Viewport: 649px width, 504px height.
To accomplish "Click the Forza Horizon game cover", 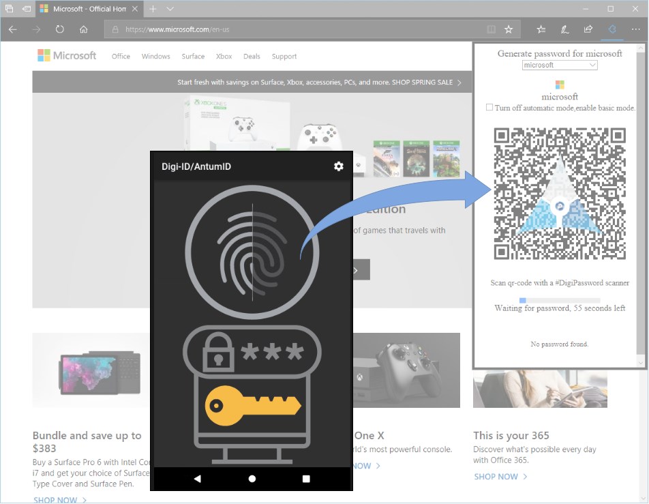I will tap(387, 159).
